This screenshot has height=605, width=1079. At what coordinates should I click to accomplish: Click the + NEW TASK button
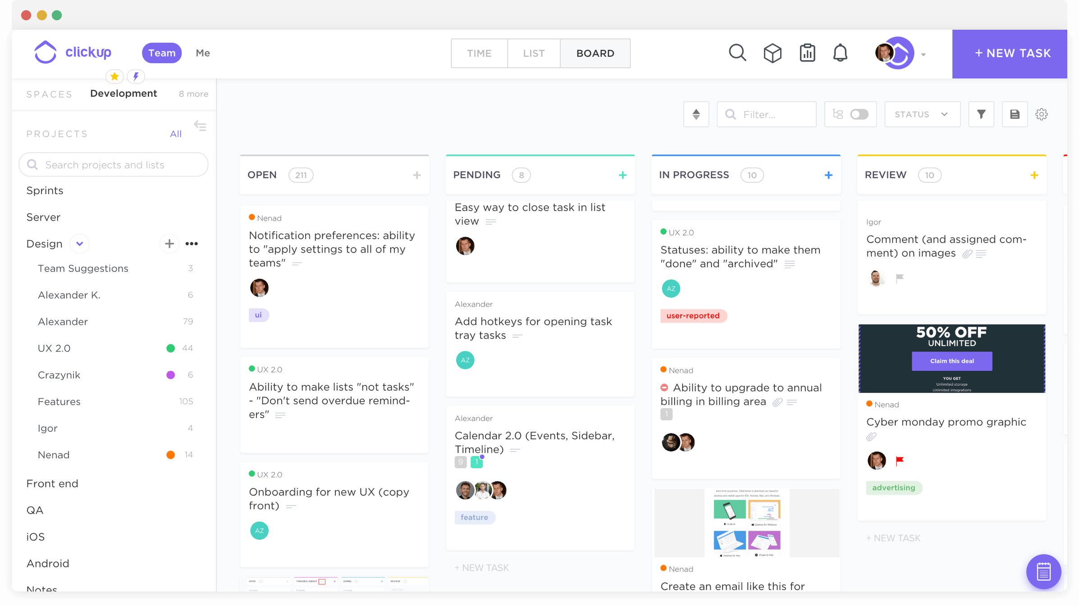(1012, 53)
